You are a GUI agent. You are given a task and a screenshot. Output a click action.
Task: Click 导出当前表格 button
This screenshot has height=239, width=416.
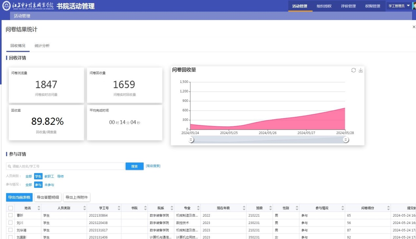[19, 197]
